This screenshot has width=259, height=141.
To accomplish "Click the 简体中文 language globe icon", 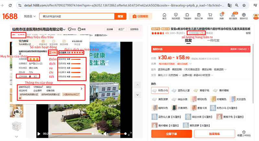I will 244,15.
